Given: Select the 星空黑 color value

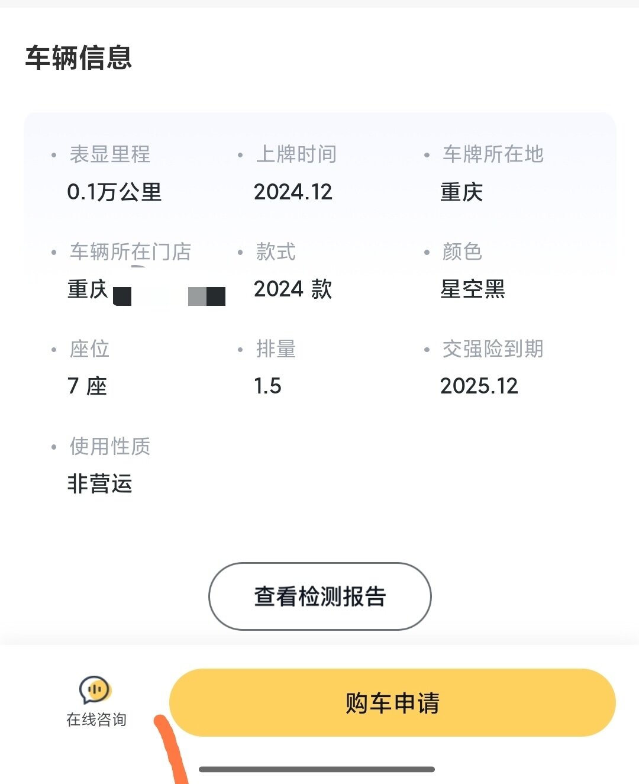Looking at the screenshot, I should pos(473,289).
